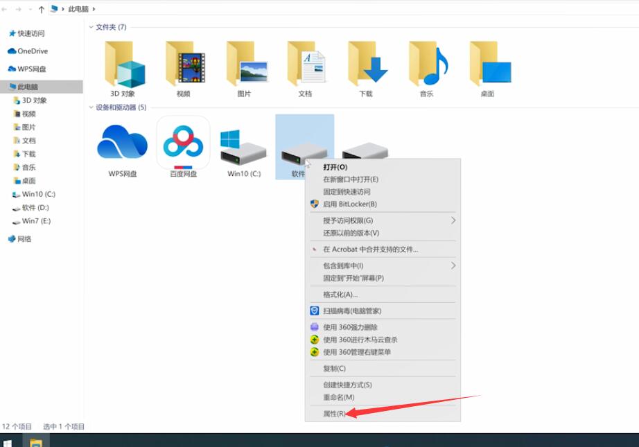Expand the 包含到库中(I) submenu arrow
This screenshot has height=447, width=639.
453,265
